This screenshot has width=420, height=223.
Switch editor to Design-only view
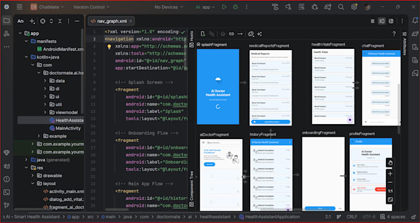point(391,21)
